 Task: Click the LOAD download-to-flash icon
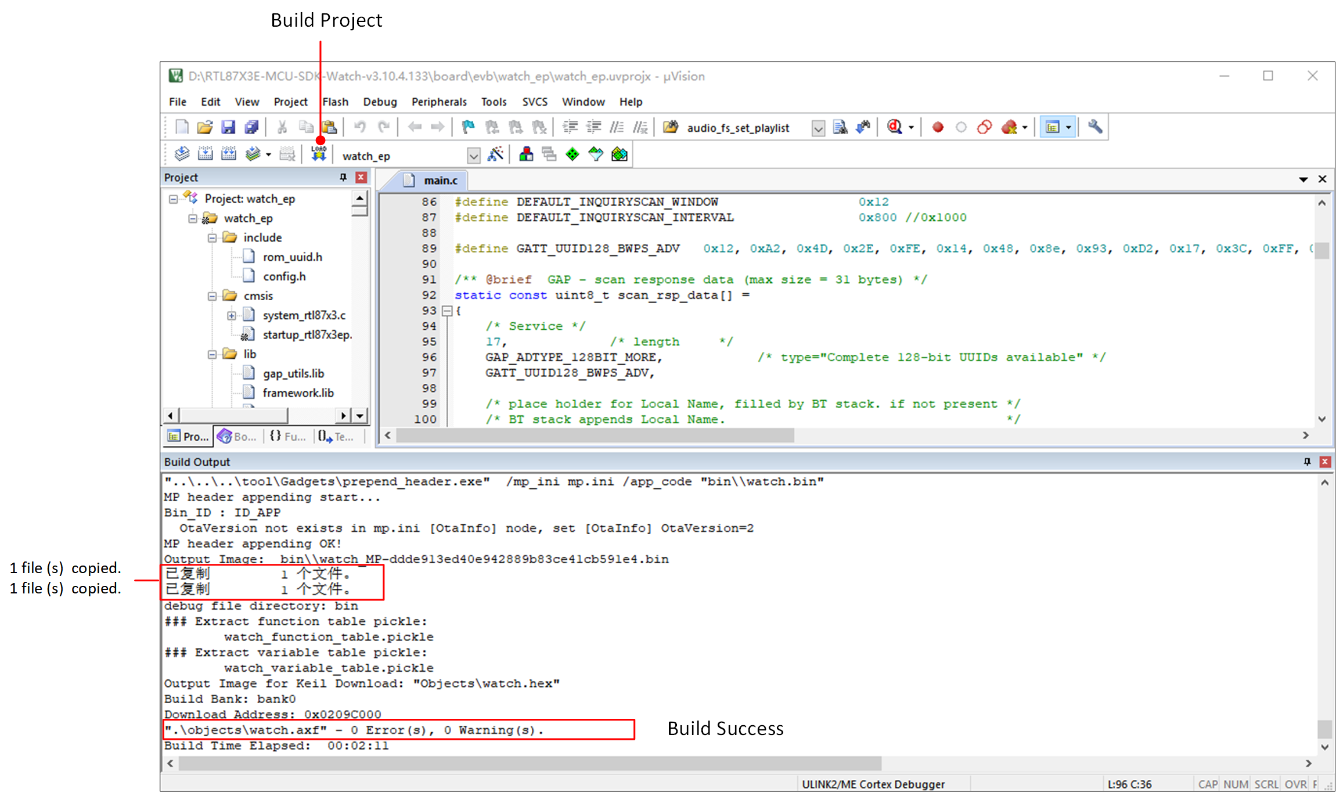319,154
